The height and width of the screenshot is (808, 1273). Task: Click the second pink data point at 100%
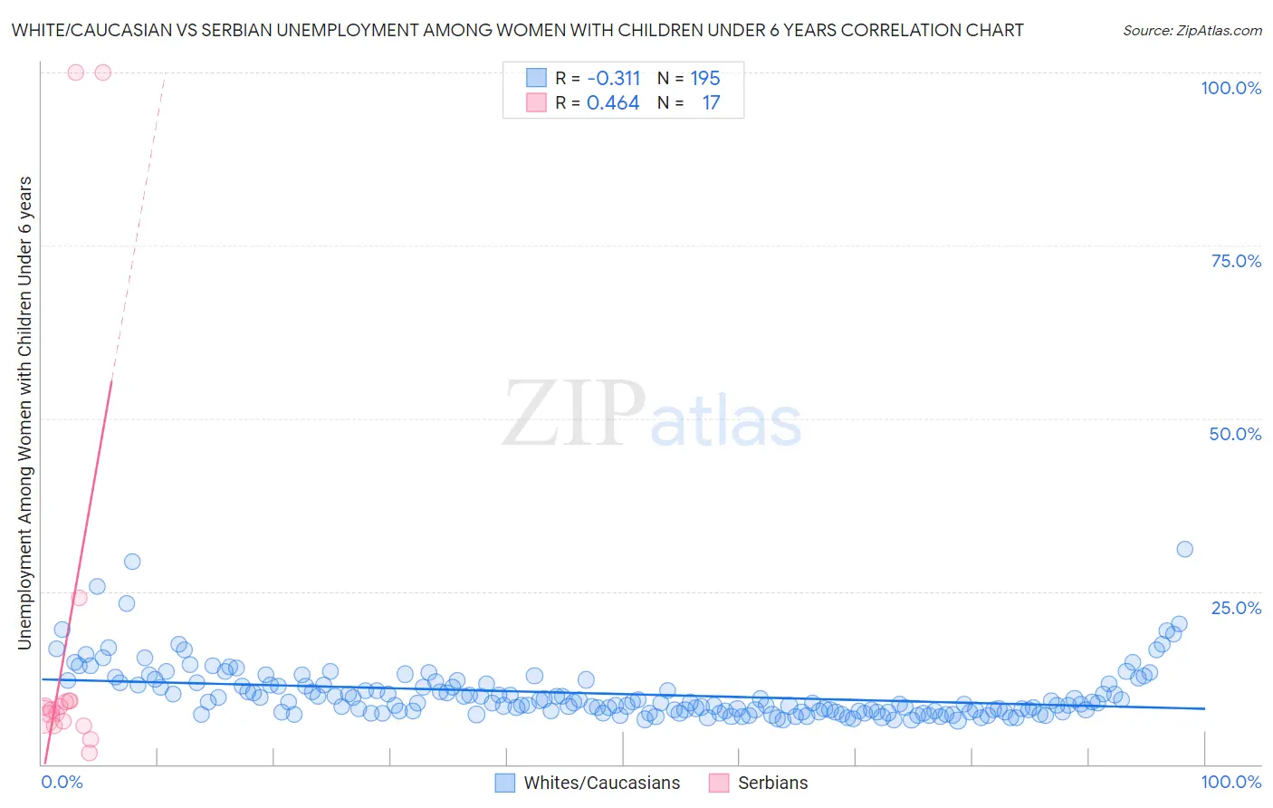[103, 72]
